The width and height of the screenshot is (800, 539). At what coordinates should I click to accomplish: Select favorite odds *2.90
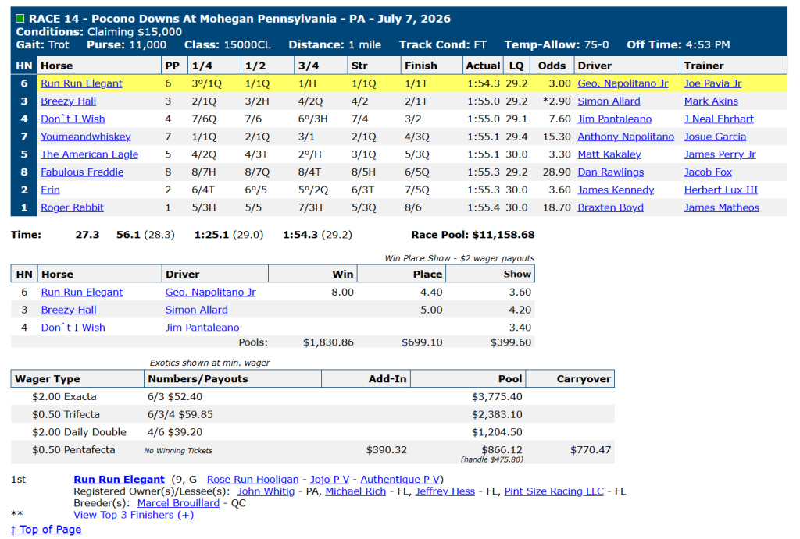[556, 101]
